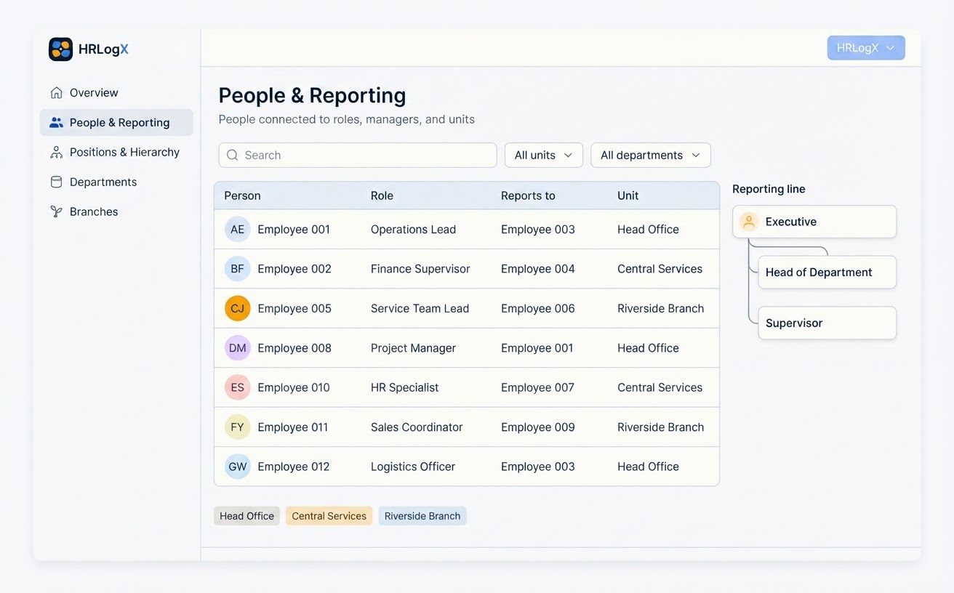Focus the Search input field

(358, 156)
